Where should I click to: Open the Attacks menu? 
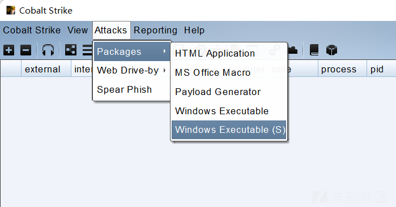pos(111,30)
